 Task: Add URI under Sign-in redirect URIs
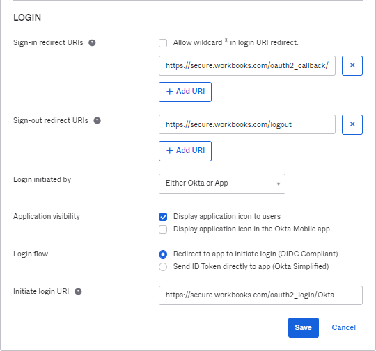pyautogui.click(x=185, y=92)
